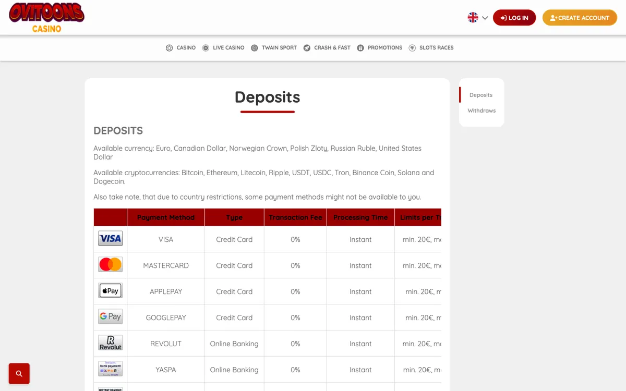Click the VISA card logo

(111, 239)
